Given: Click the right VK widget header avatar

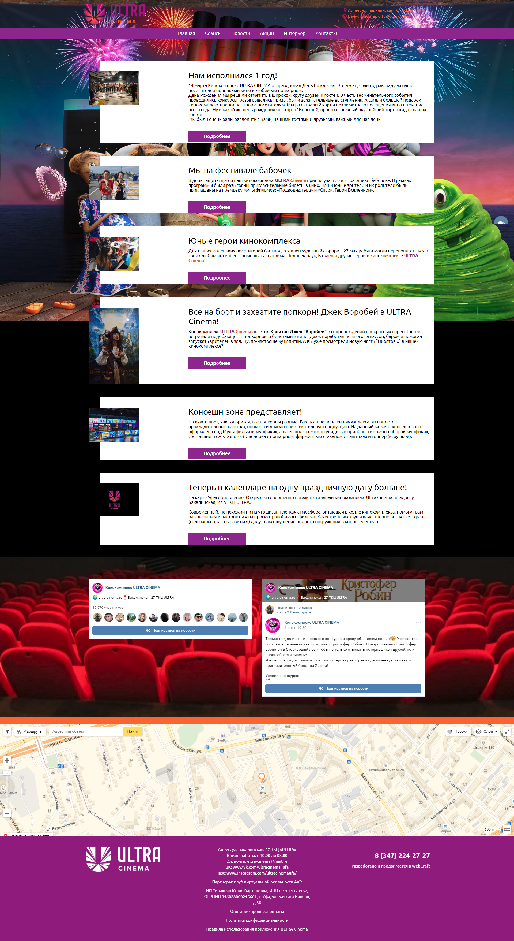Looking at the screenshot, I should click(270, 587).
